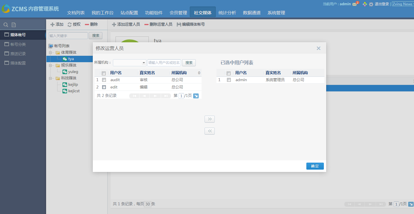The height and width of the screenshot is (214, 414).
Task: Collapse the 体育媒体 tree folder
Action: pyautogui.click(x=50, y=53)
